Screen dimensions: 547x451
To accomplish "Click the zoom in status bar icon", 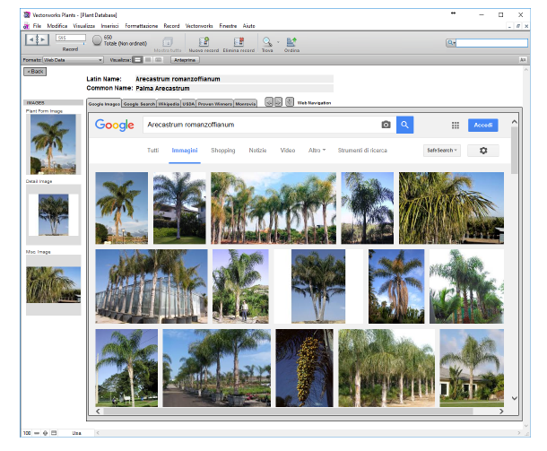I will pyautogui.click(x=46, y=433).
